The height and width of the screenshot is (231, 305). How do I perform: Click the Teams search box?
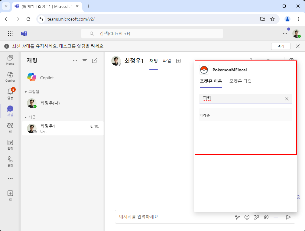coord(152,34)
